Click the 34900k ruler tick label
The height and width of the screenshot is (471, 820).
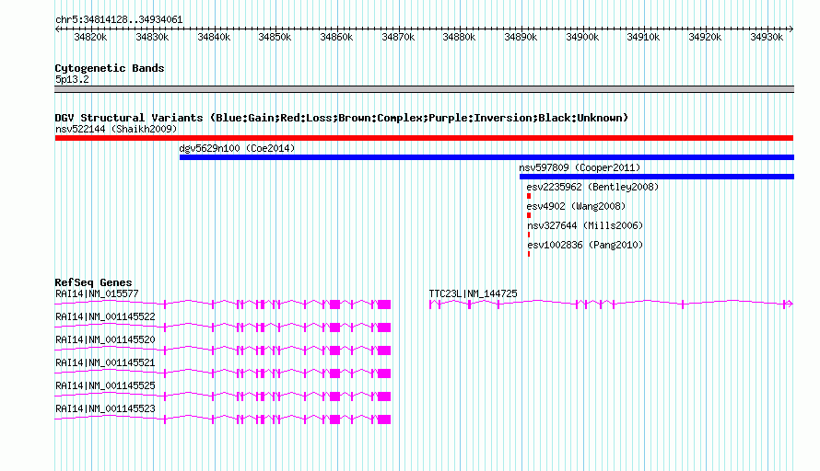pyautogui.click(x=582, y=37)
